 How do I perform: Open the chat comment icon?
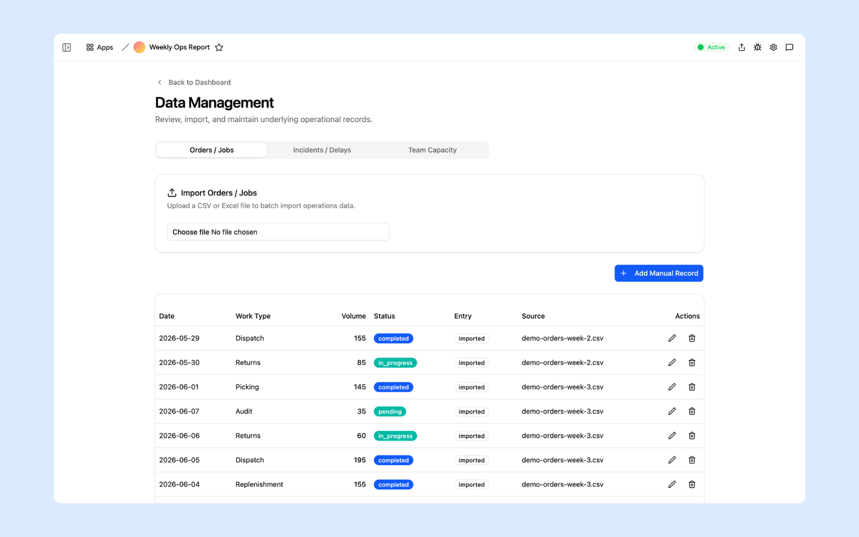789,47
